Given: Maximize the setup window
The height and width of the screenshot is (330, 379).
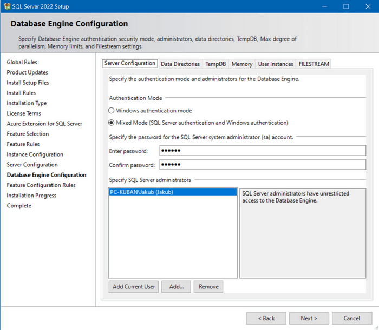Looking at the screenshot, I should click(346, 6).
